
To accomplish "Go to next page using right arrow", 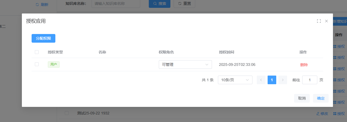I will (x=282, y=80).
